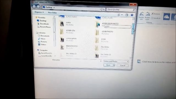Image resolution: width=176 pixels, height=99 pixels.
Task: Open the Organize dropdown menu
Action: 39,12
